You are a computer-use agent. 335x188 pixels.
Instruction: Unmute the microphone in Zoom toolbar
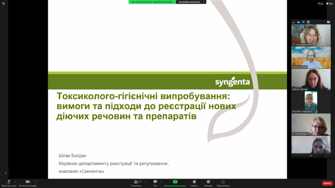(x=9, y=182)
